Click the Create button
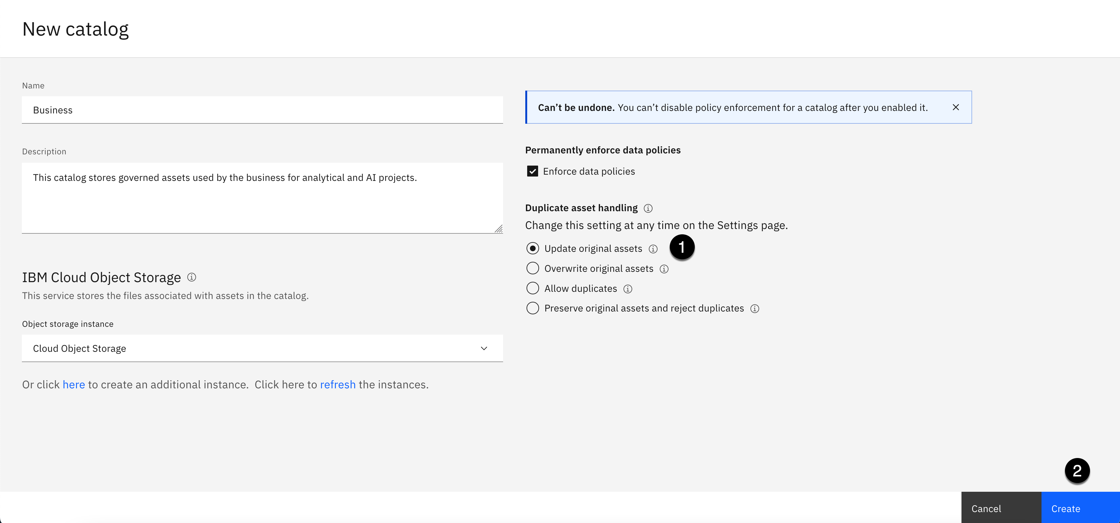The height and width of the screenshot is (523, 1120). 1080,508
